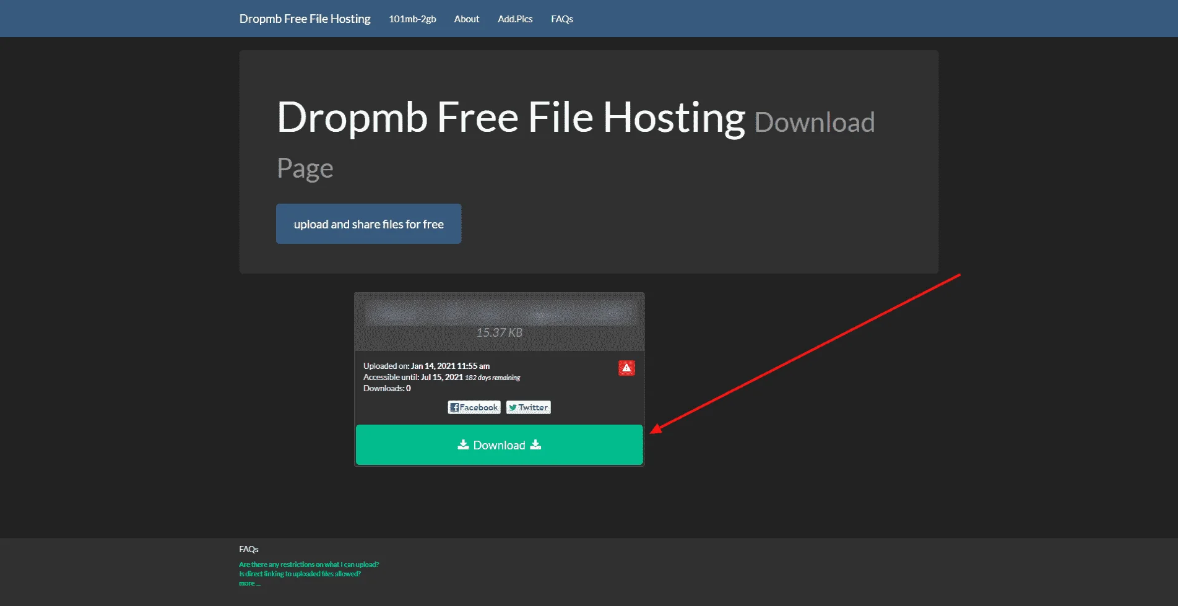
Task: Share the file via Facebook button
Action: 474,407
